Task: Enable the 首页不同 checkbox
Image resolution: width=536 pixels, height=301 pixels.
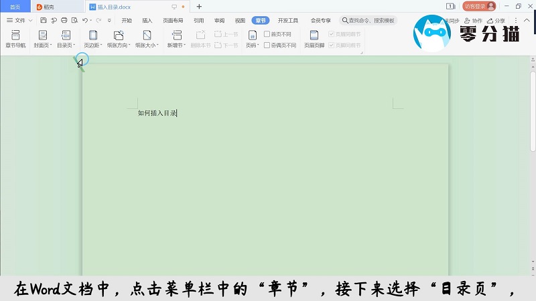Action: point(267,34)
